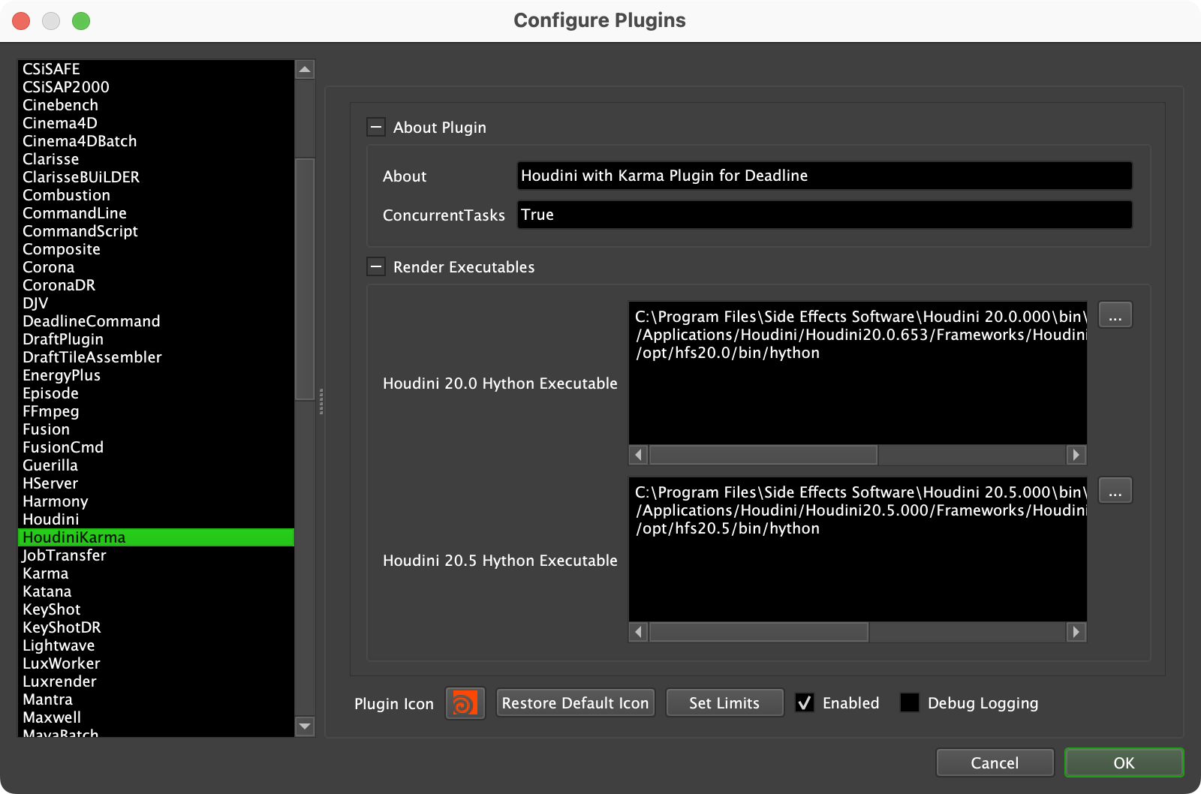Select DeadlineCommand plugin

pos(156,321)
